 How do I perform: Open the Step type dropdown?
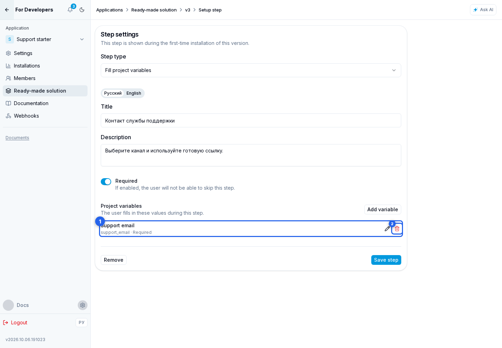tap(251, 70)
